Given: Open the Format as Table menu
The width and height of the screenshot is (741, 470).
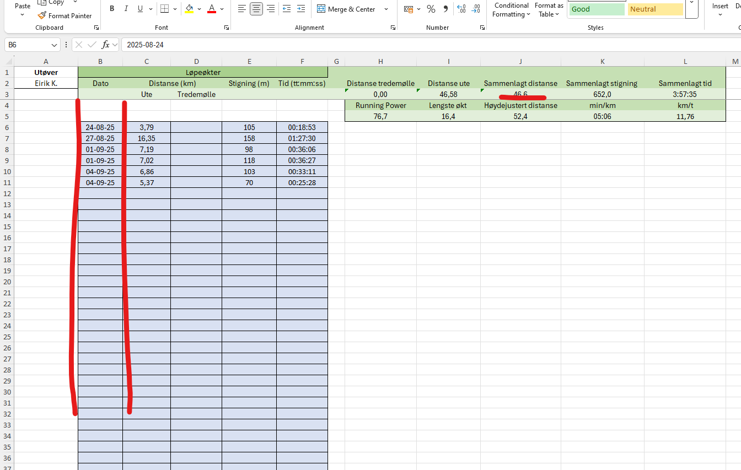Looking at the screenshot, I should (549, 10).
